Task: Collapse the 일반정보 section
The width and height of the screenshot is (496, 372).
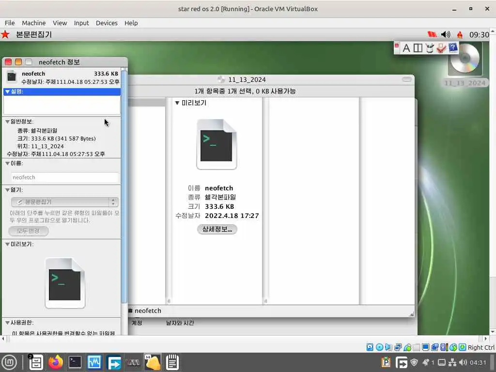Action: click(x=7, y=122)
